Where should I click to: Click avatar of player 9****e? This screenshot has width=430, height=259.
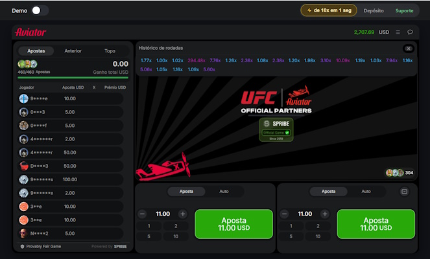click(23, 98)
